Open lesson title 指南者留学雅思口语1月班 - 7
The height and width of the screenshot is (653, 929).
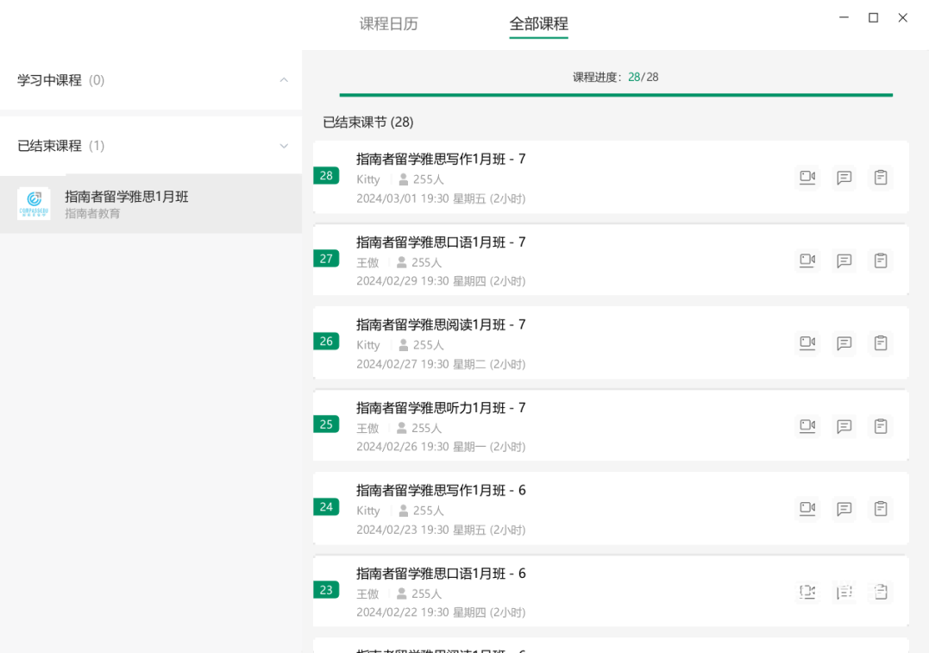click(x=441, y=242)
